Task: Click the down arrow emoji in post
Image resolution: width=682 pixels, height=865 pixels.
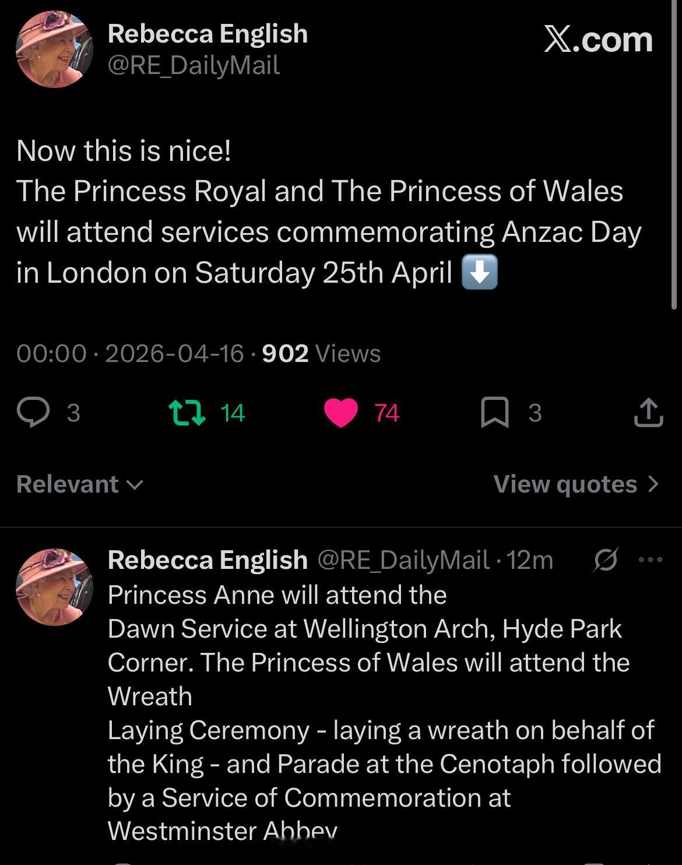Action: [479, 272]
